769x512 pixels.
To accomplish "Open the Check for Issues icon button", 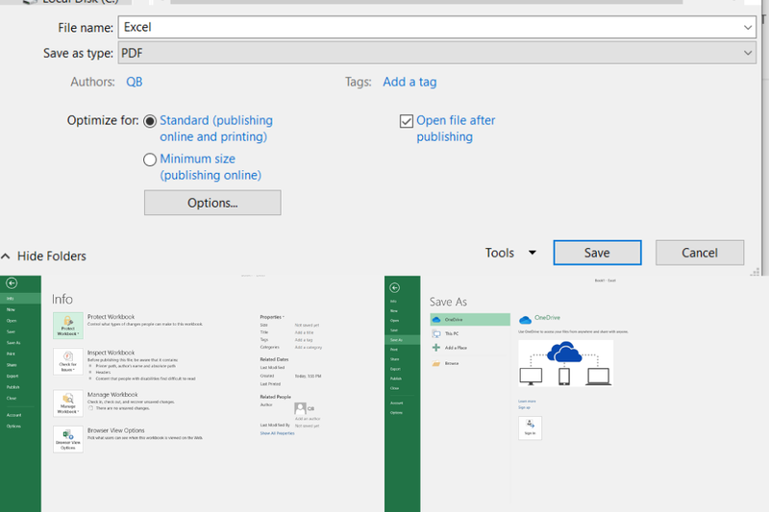I will point(68,361).
